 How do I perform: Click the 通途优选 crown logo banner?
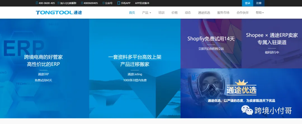pyautogui.click(x=242, y=88)
